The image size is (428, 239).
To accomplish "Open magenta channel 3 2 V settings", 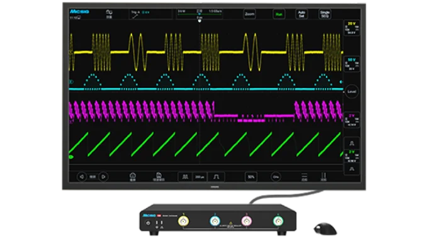I will tap(351, 120).
